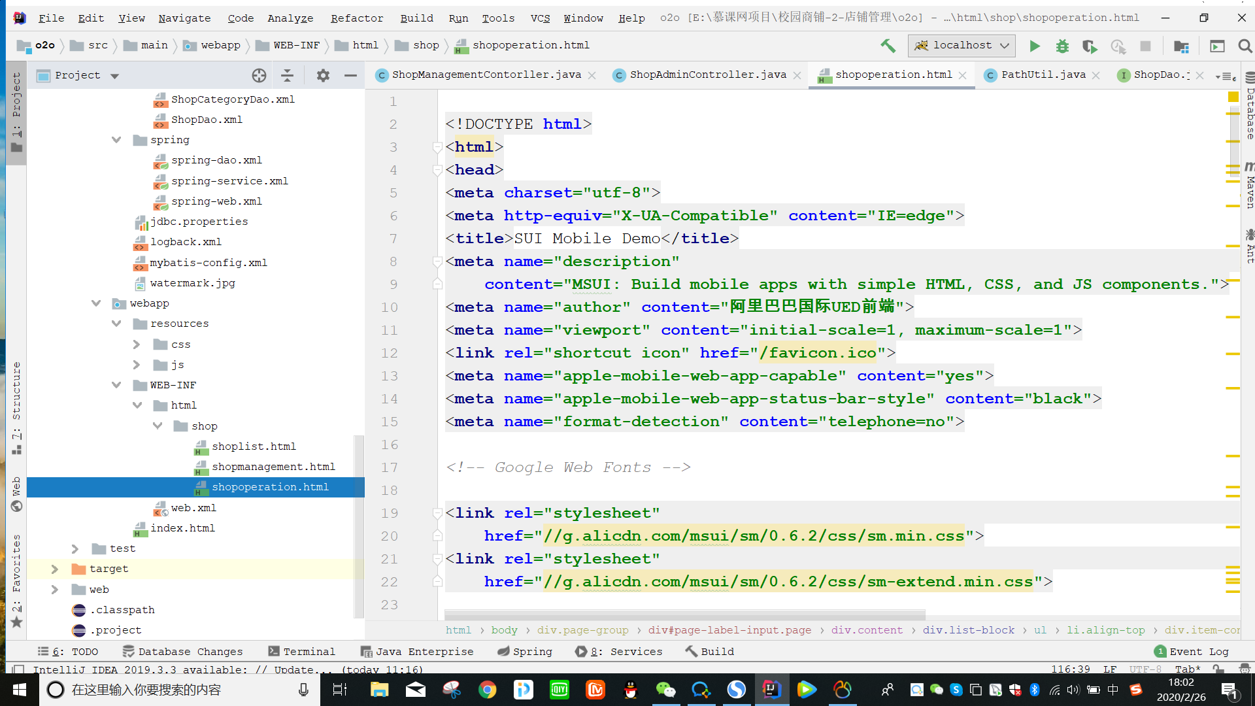Image resolution: width=1255 pixels, height=706 pixels.
Task: Open the Project Structure toolbar icon
Action: [1181, 46]
